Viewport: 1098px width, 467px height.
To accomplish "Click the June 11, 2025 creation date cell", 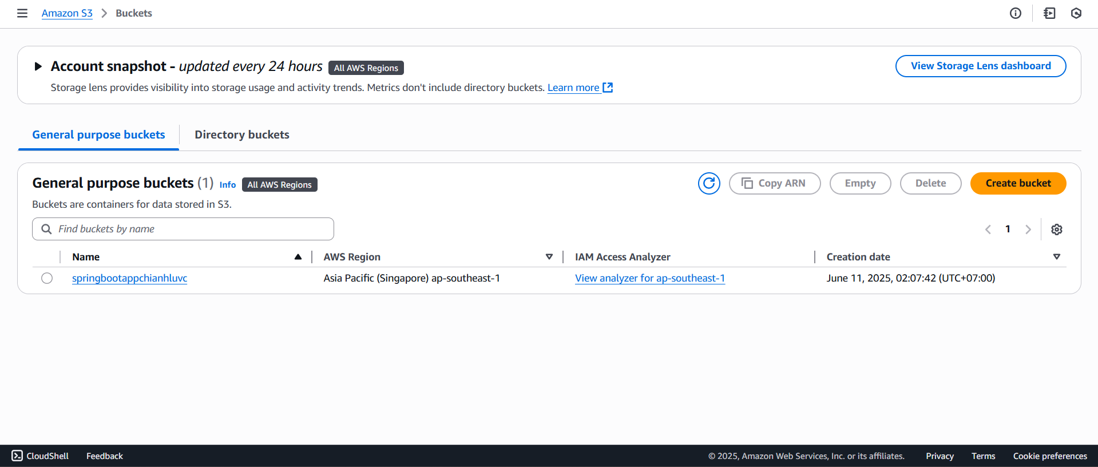I will pos(911,278).
